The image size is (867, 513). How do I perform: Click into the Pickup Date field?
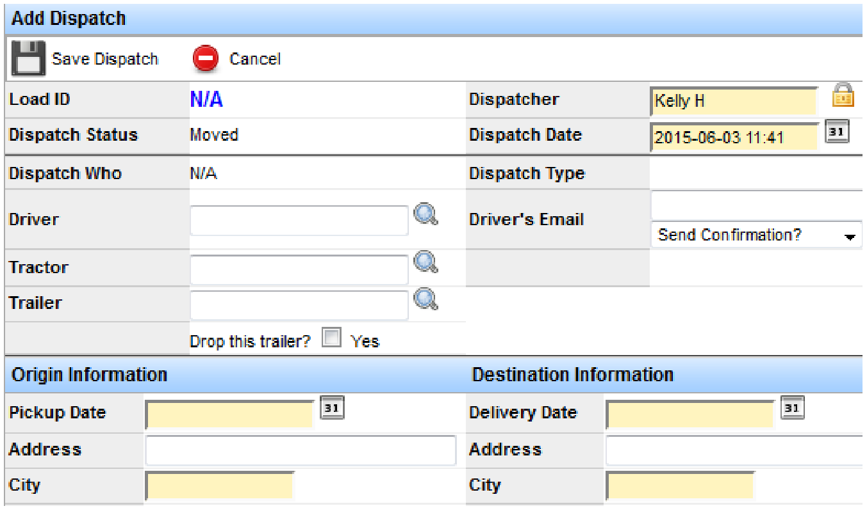[x=229, y=414]
